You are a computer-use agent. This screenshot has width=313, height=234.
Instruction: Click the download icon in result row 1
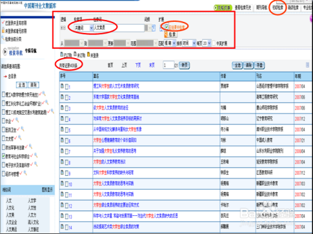(x=62, y=86)
